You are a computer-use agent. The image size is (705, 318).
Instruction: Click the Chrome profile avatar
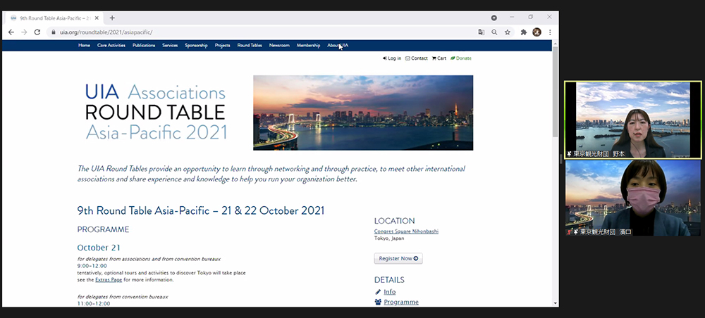click(x=537, y=32)
